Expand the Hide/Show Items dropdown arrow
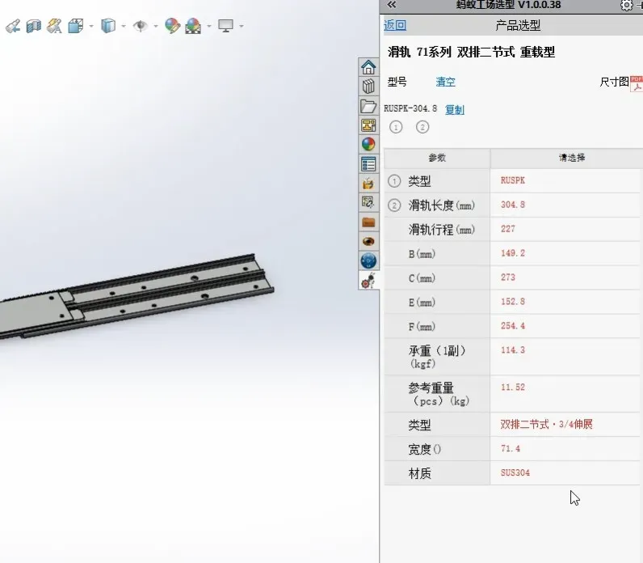The image size is (643, 563). click(155, 26)
